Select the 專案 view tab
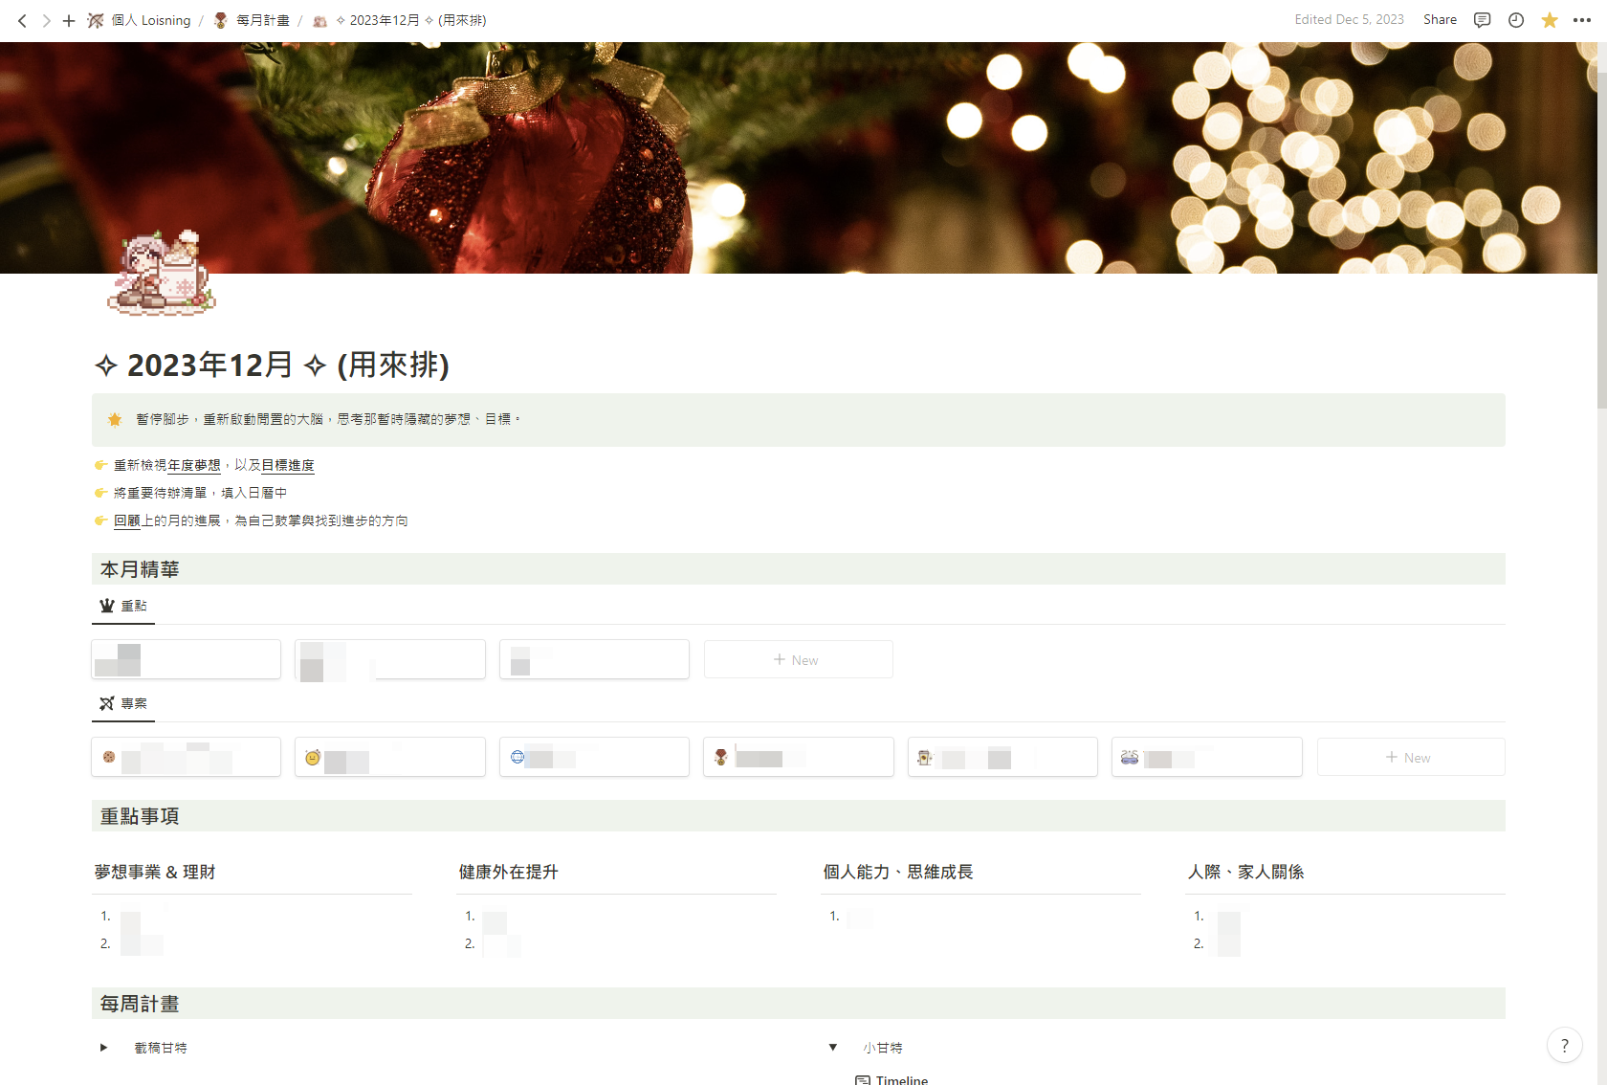This screenshot has height=1085, width=1607. 123,703
